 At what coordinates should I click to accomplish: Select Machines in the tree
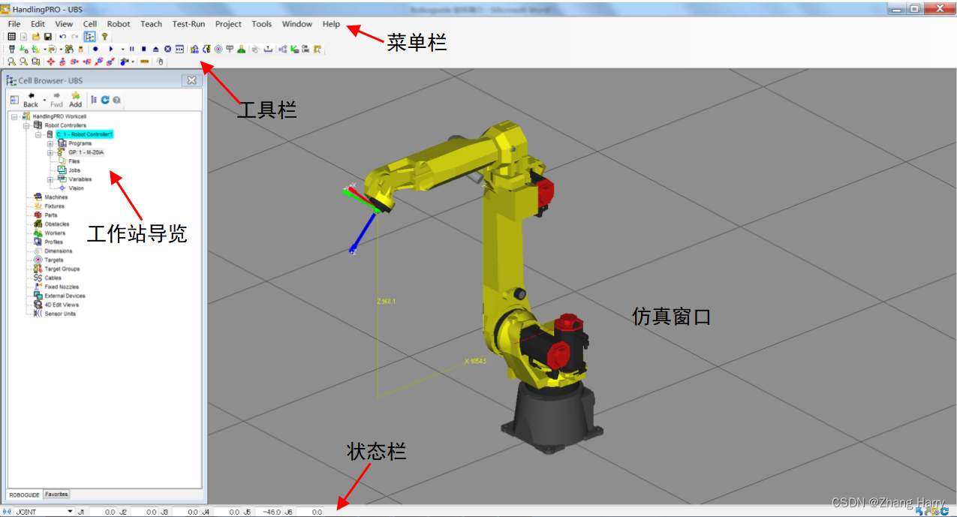56,197
